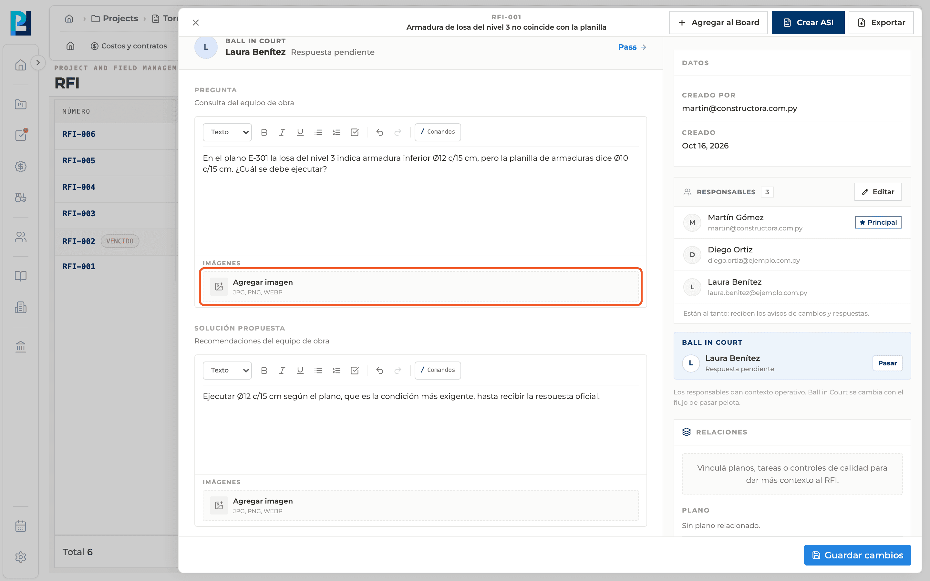Open Comandos in the Solución Propuesta editor
This screenshot has height=581, width=930.
coord(438,370)
